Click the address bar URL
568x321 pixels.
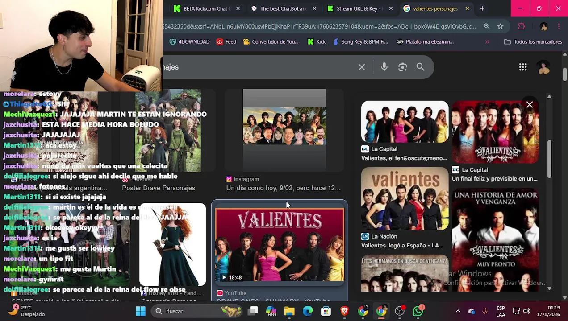coord(319,26)
